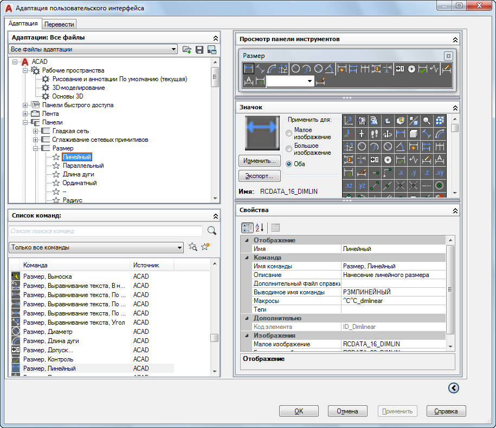Click alphabetical A-Z sort icon in Свойства
Image resolution: width=496 pixels, height=428 pixels.
pos(260,228)
